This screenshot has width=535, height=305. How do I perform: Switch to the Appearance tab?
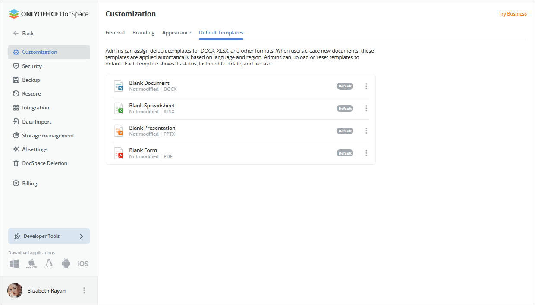point(176,33)
